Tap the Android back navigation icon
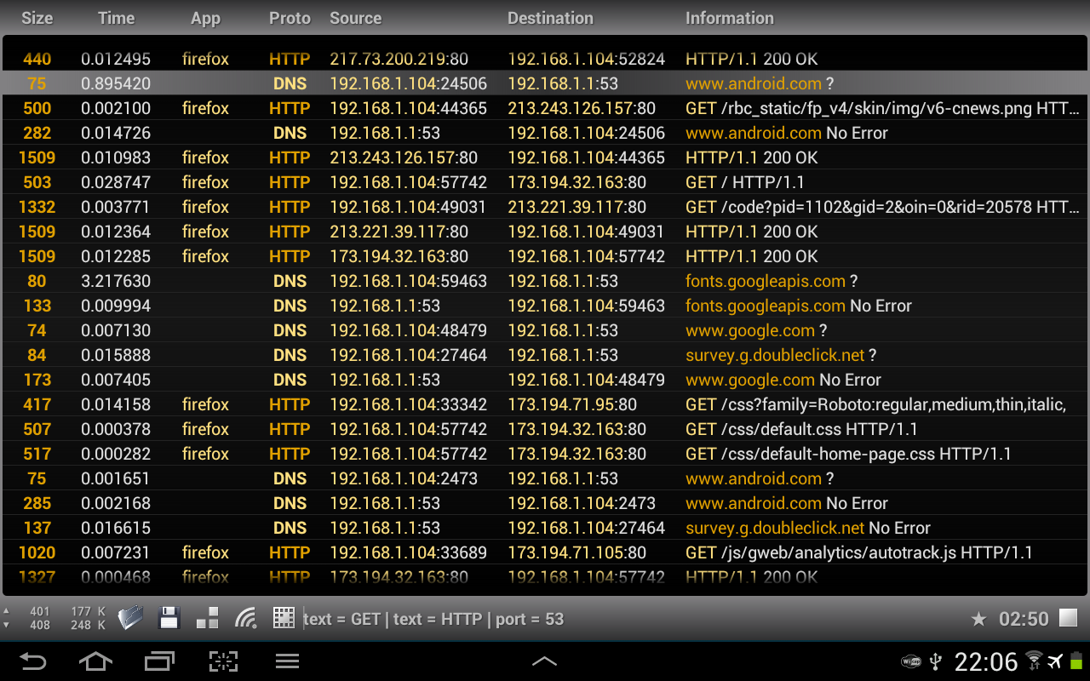Screen dimensions: 1090x681 [32, 661]
